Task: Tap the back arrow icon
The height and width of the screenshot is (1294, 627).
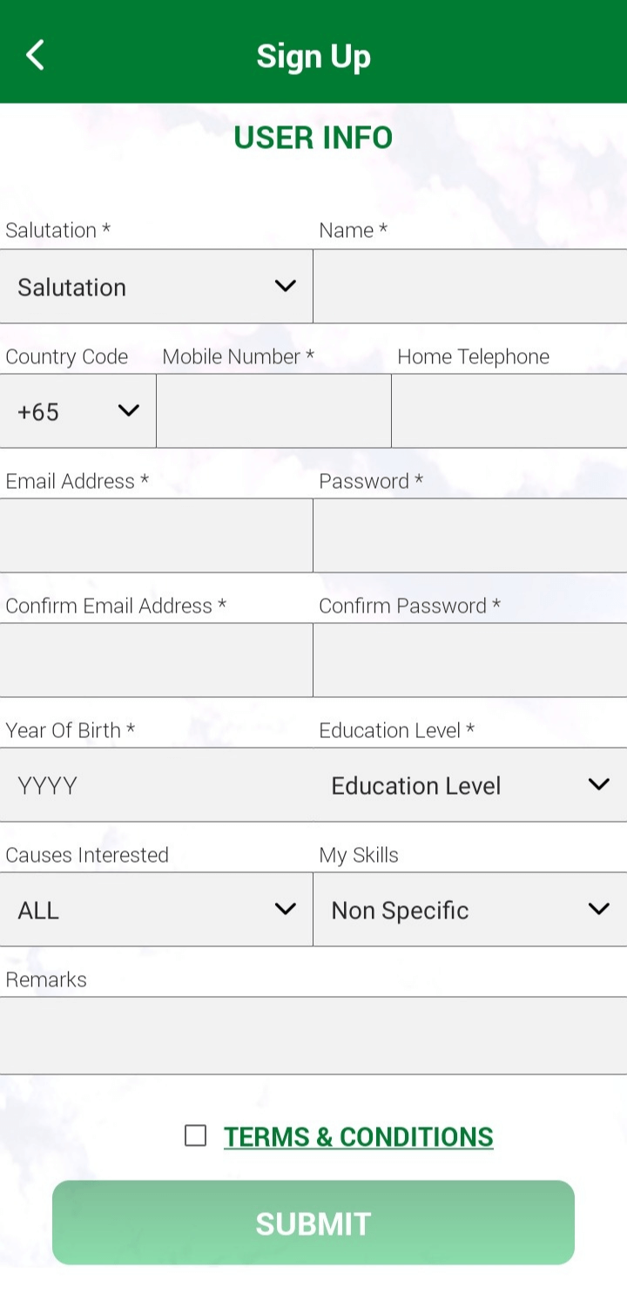Action: (x=35, y=55)
